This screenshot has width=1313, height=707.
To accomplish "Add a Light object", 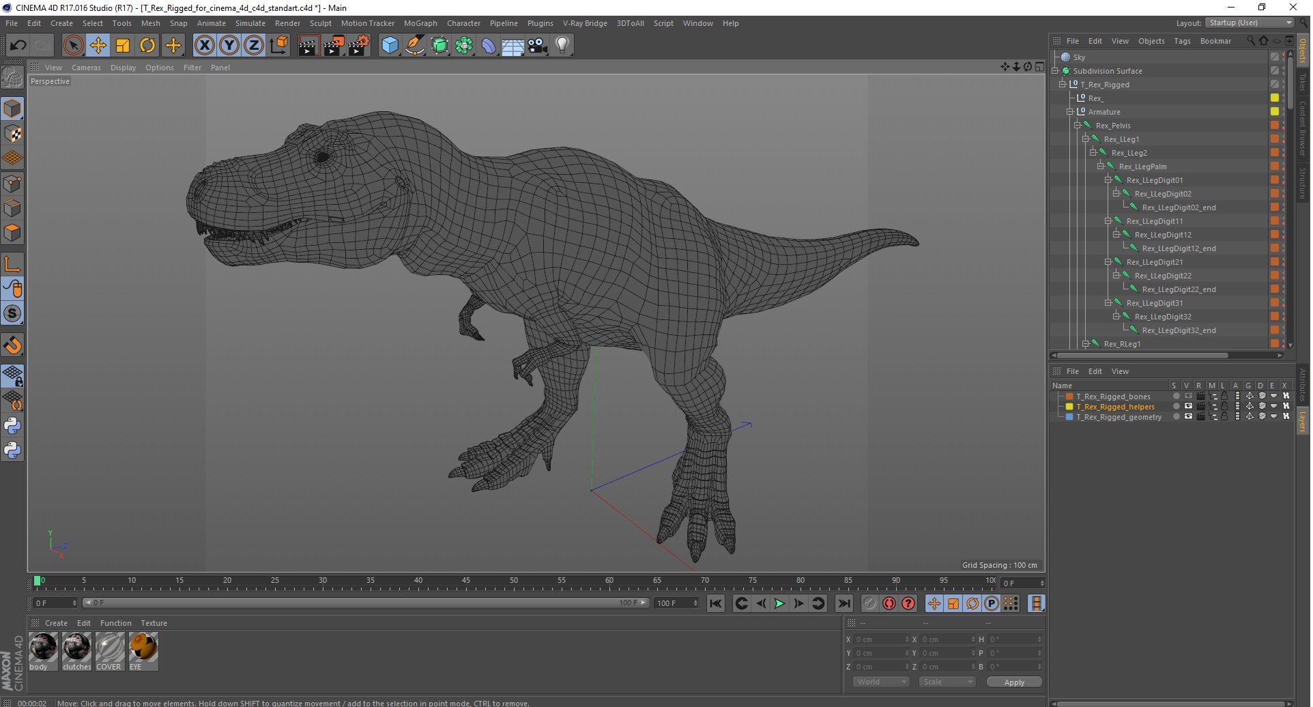I will pyautogui.click(x=562, y=46).
